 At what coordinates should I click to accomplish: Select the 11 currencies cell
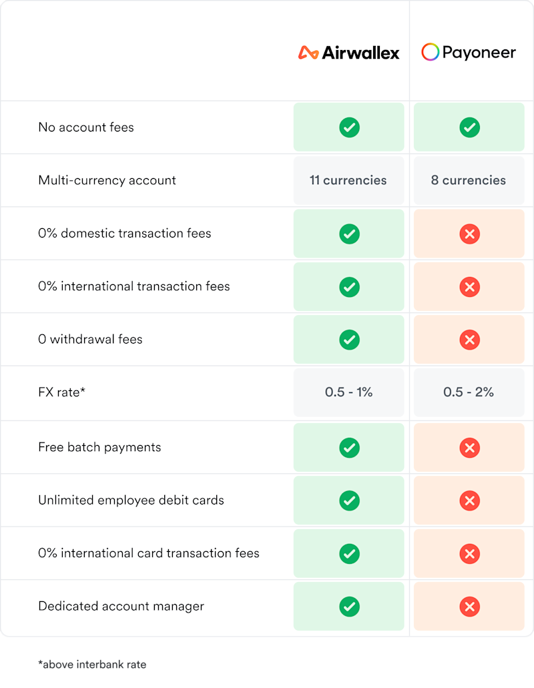pyautogui.click(x=349, y=180)
